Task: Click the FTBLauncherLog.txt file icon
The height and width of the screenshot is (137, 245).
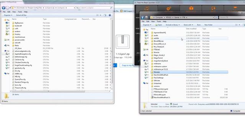Action: coord(152,89)
